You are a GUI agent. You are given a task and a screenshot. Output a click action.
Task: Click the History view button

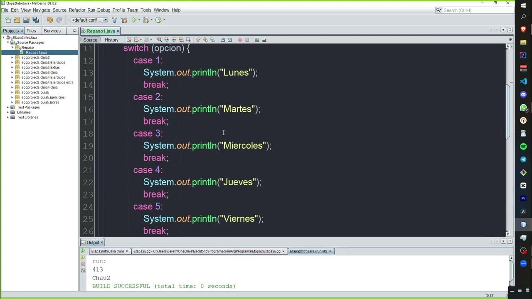111,40
